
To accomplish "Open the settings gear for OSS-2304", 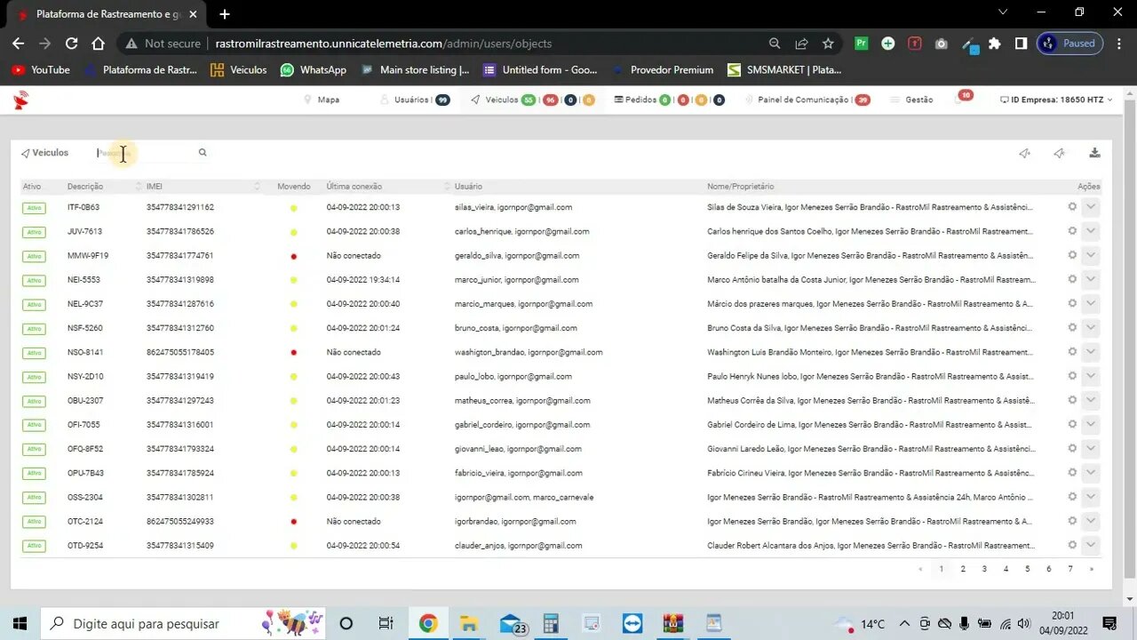I will click(x=1072, y=497).
